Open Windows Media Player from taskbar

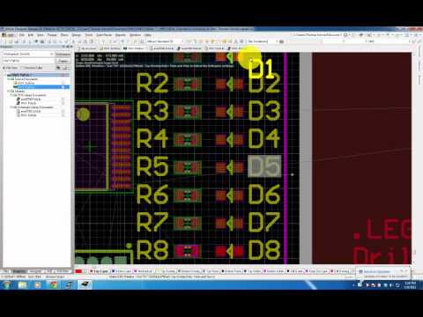tap(38, 284)
